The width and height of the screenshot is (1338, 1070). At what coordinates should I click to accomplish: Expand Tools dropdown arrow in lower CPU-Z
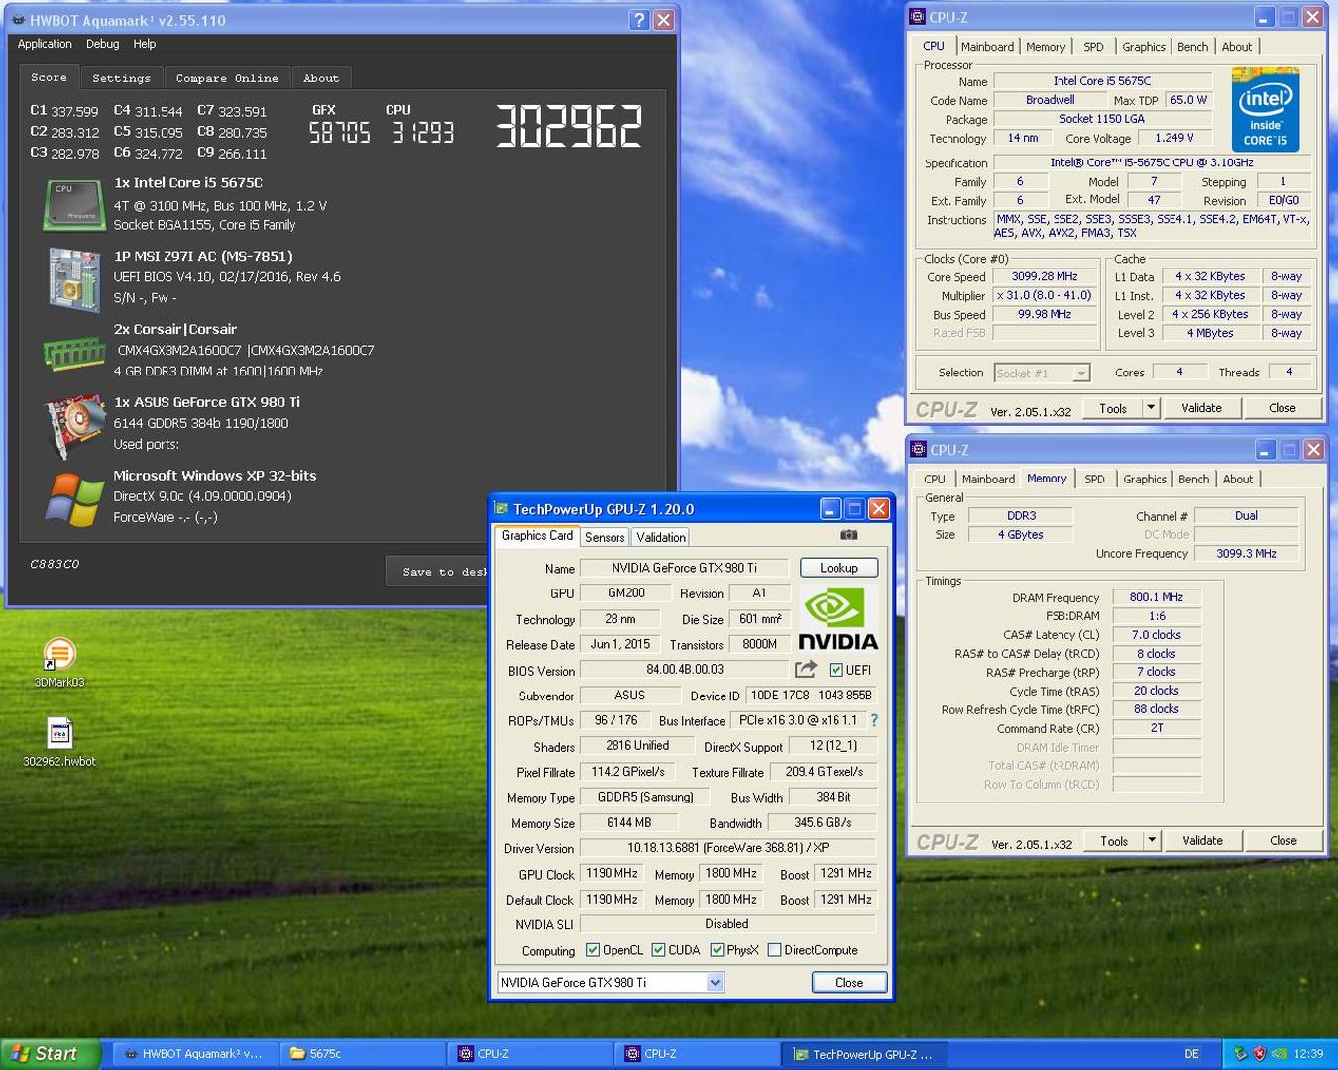[1152, 840]
